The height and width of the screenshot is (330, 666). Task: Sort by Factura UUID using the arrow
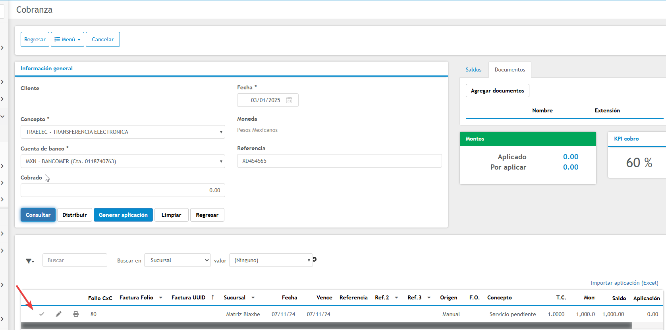tap(213, 297)
